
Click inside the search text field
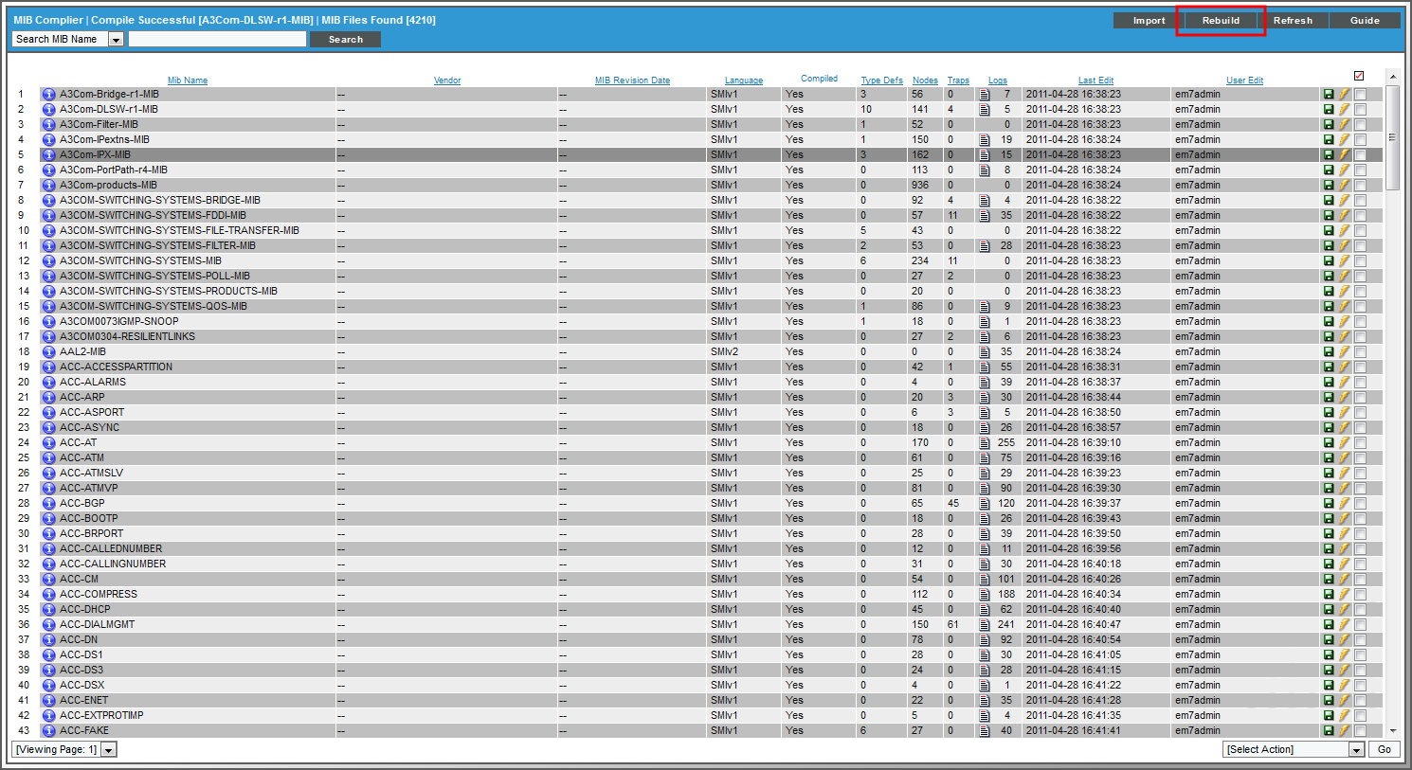click(x=217, y=39)
